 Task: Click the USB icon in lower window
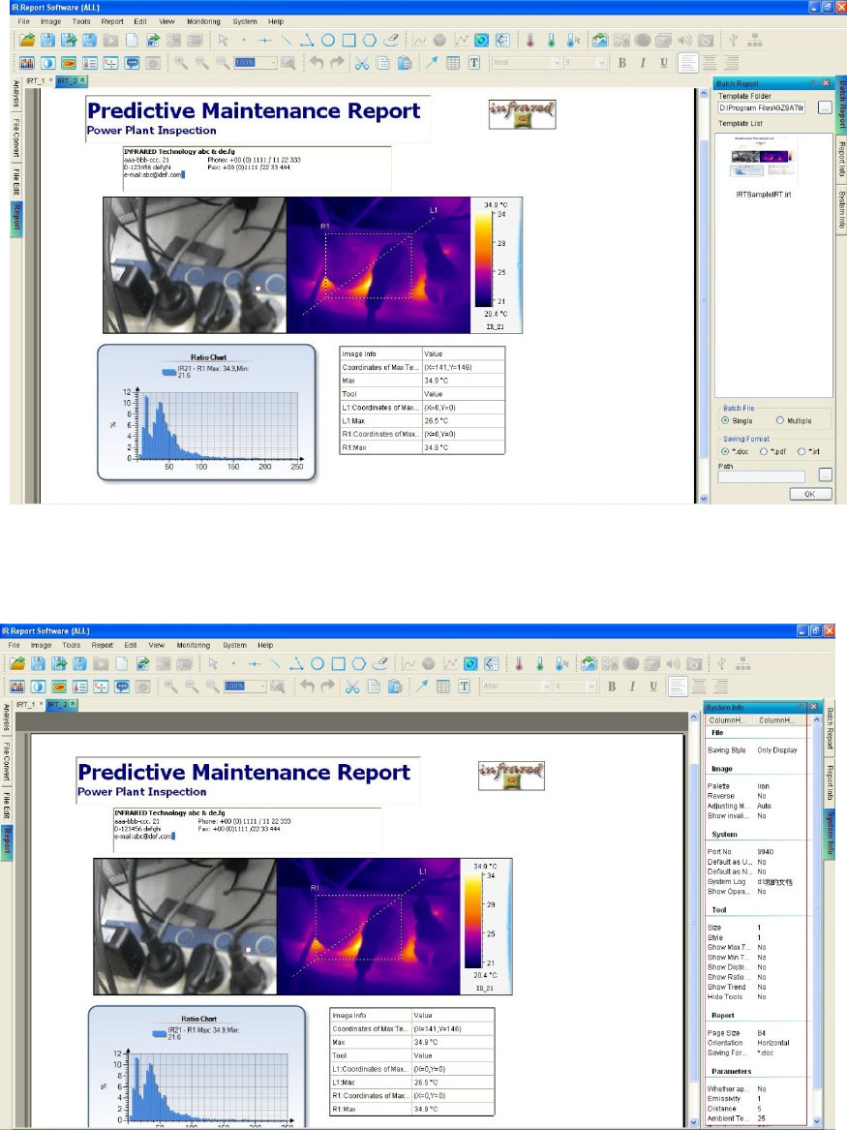pos(722,663)
